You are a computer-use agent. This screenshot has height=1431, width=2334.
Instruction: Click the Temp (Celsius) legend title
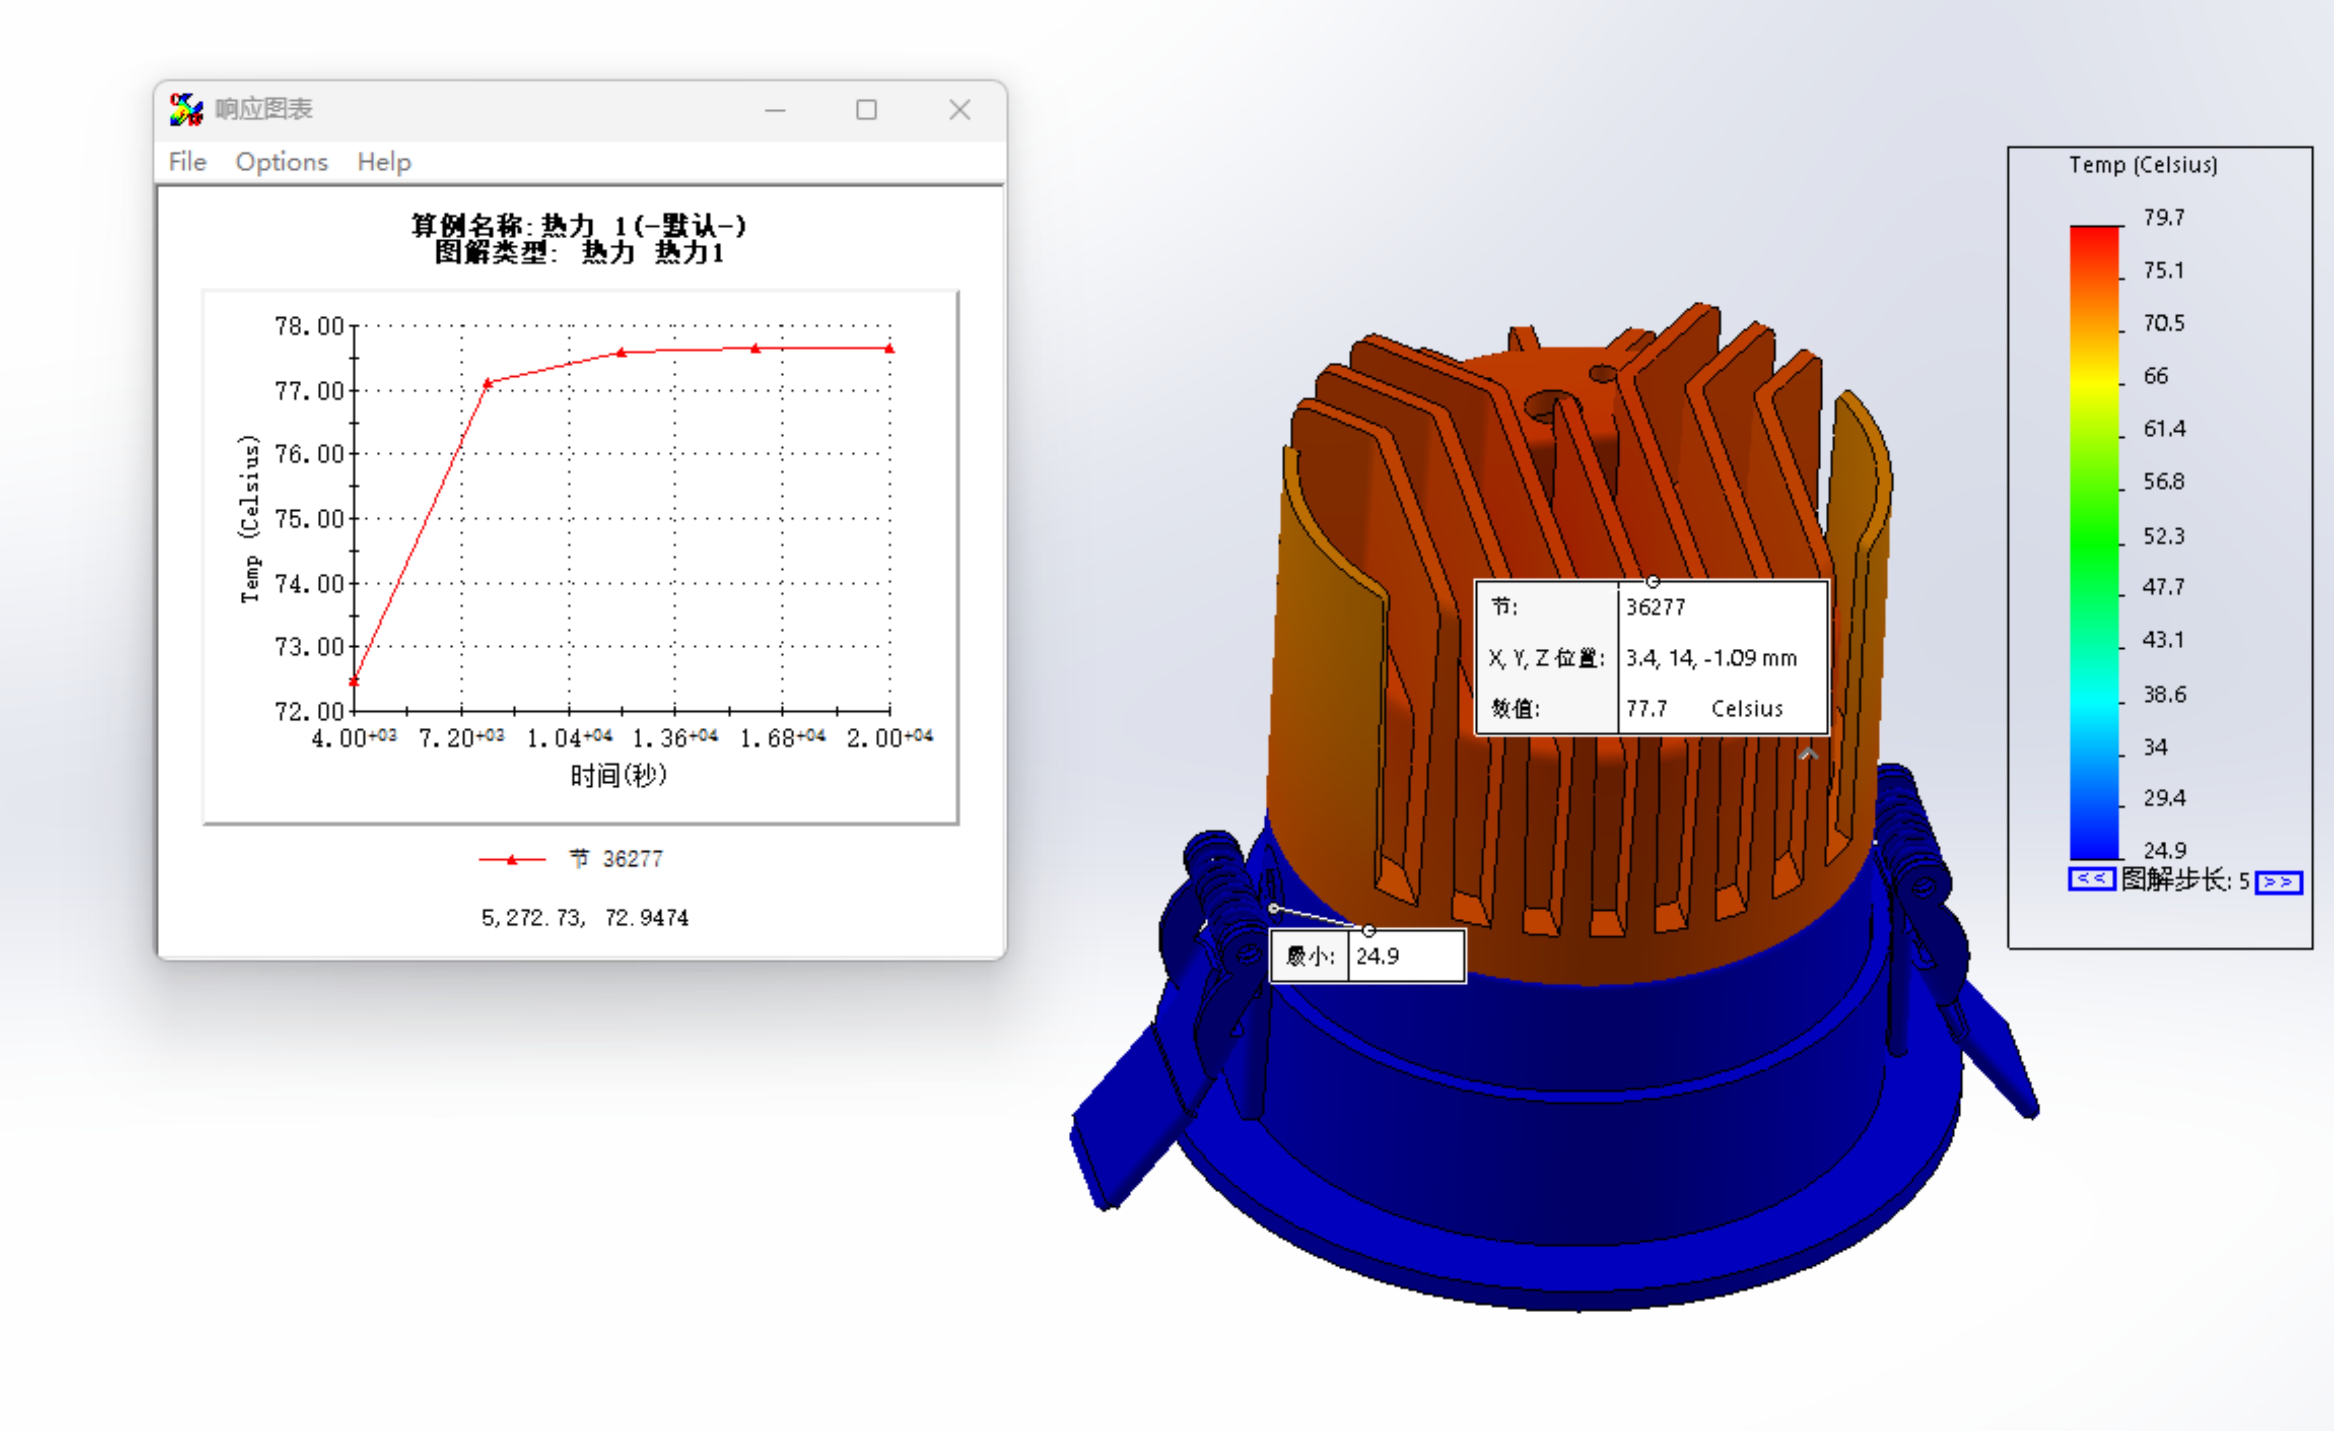pos(2143,165)
